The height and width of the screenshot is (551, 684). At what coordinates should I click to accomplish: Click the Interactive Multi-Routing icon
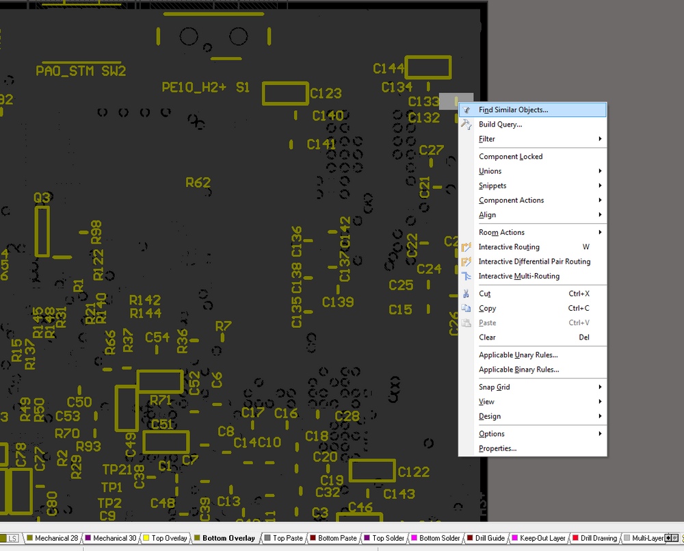coord(466,276)
